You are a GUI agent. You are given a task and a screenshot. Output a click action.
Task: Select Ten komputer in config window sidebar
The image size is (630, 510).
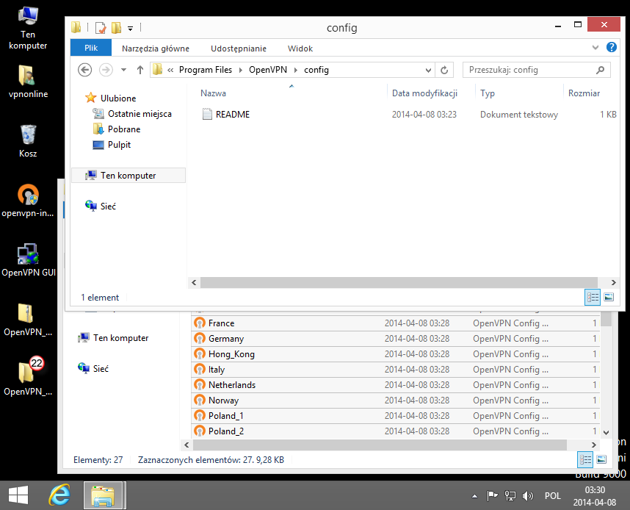tap(128, 176)
